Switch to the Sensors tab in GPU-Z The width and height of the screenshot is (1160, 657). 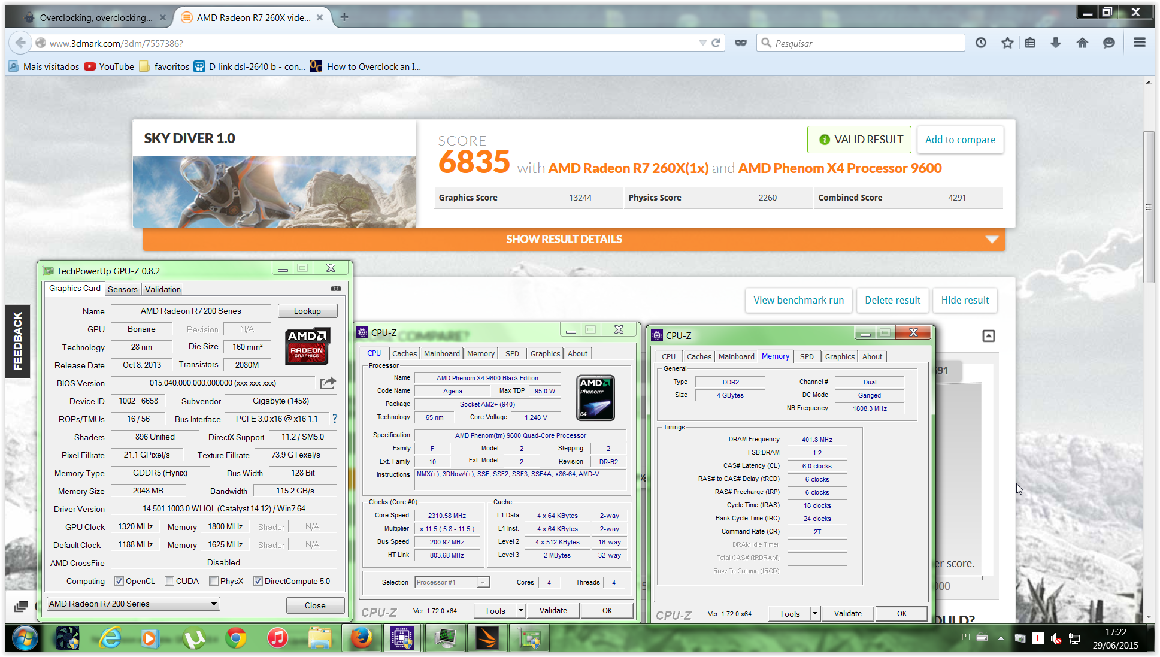pyautogui.click(x=123, y=289)
